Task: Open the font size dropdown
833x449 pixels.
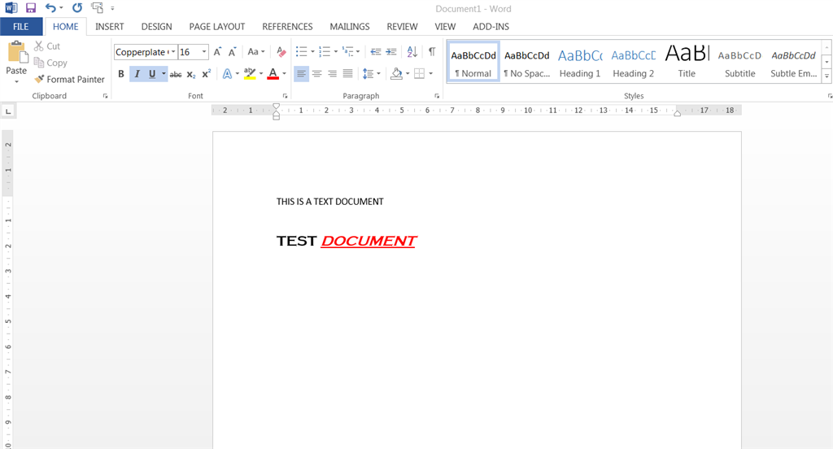Action: click(204, 52)
